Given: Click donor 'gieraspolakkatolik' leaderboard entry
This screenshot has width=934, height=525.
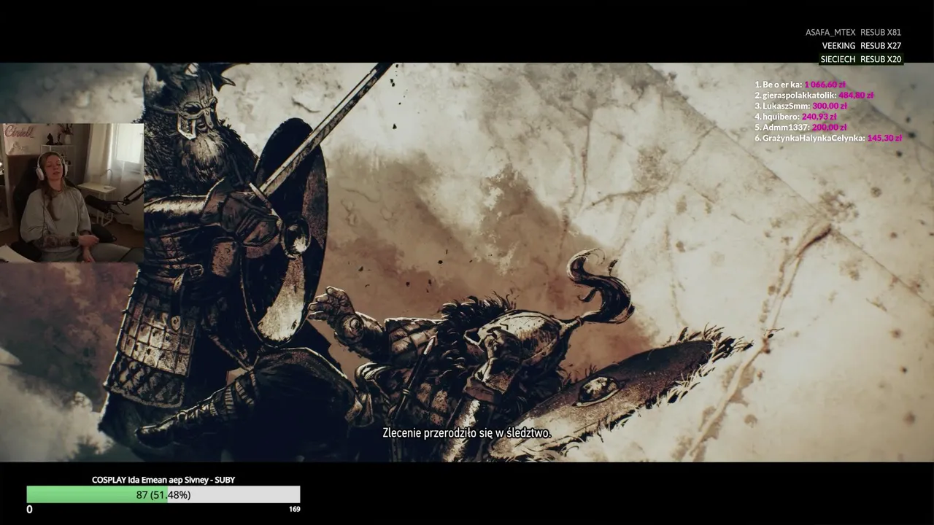Looking at the screenshot, I should click(x=814, y=95).
